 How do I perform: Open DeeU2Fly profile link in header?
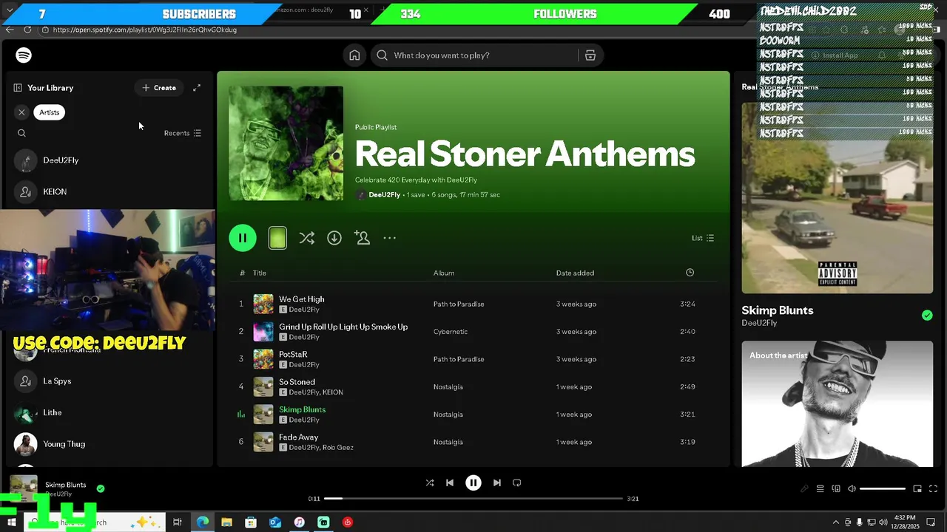click(x=385, y=195)
